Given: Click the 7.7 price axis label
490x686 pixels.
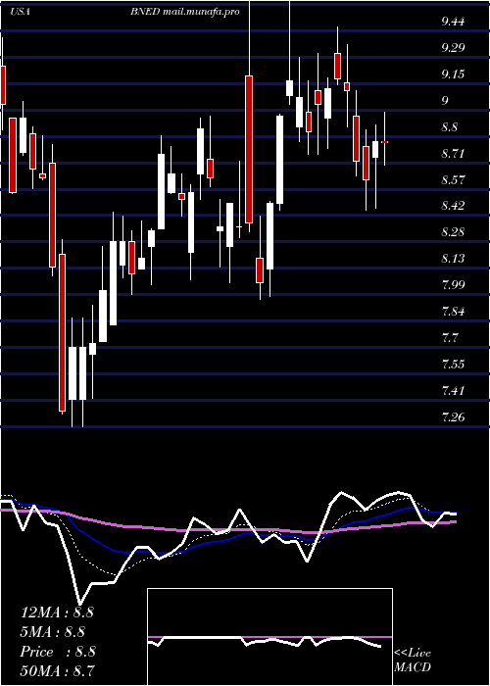Looking at the screenshot, I should (449, 337).
